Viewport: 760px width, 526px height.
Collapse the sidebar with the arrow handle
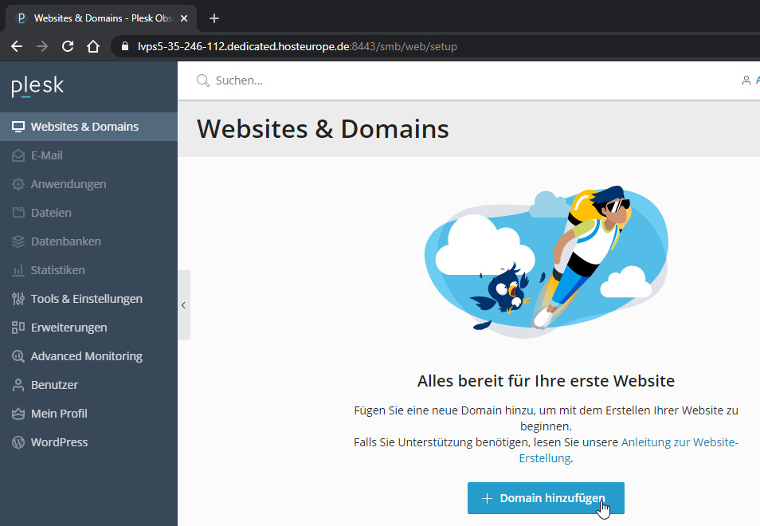(183, 305)
